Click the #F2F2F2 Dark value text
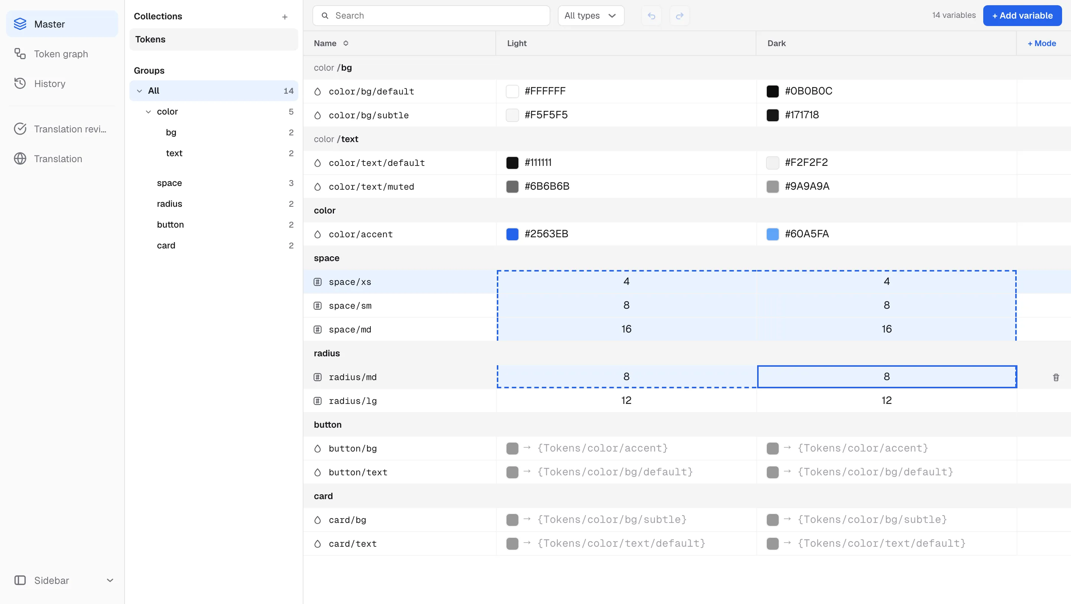 806,163
